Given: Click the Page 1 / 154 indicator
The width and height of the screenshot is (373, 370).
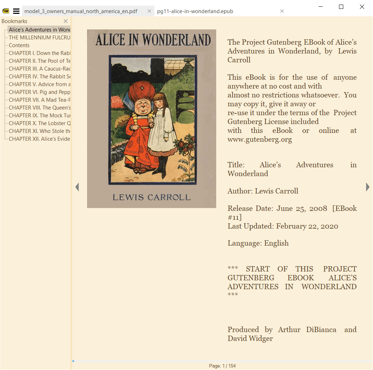Looking at the screenshot, I should (222, 366).
